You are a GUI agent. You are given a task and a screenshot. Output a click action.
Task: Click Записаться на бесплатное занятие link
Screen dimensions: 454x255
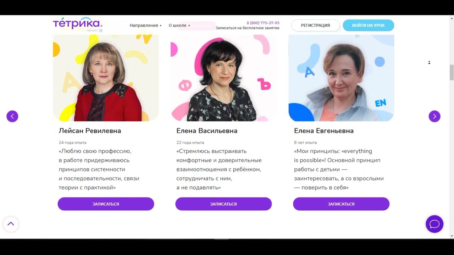pyautogui.click(x=247, y=28)
